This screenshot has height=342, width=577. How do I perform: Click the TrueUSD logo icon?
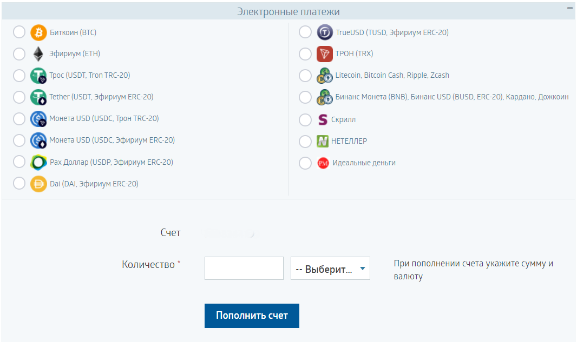coord(325,32)
